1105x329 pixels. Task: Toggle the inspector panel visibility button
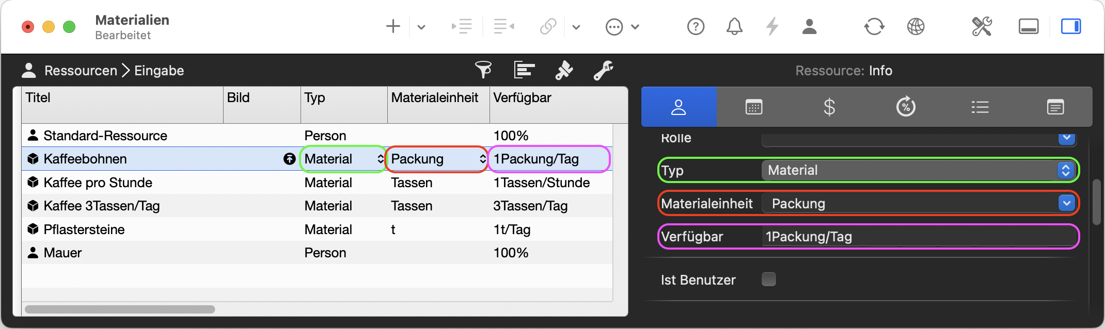click(x=1070, y=26)
